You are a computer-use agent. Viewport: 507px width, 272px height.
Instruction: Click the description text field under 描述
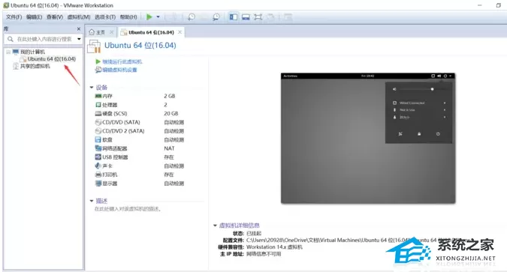pyautogui.click(x=128, y=209)
